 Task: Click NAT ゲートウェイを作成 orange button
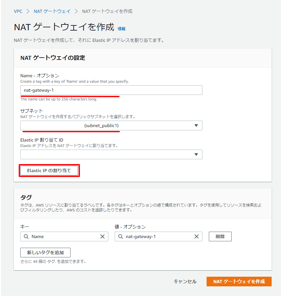(x=239, y=282)
